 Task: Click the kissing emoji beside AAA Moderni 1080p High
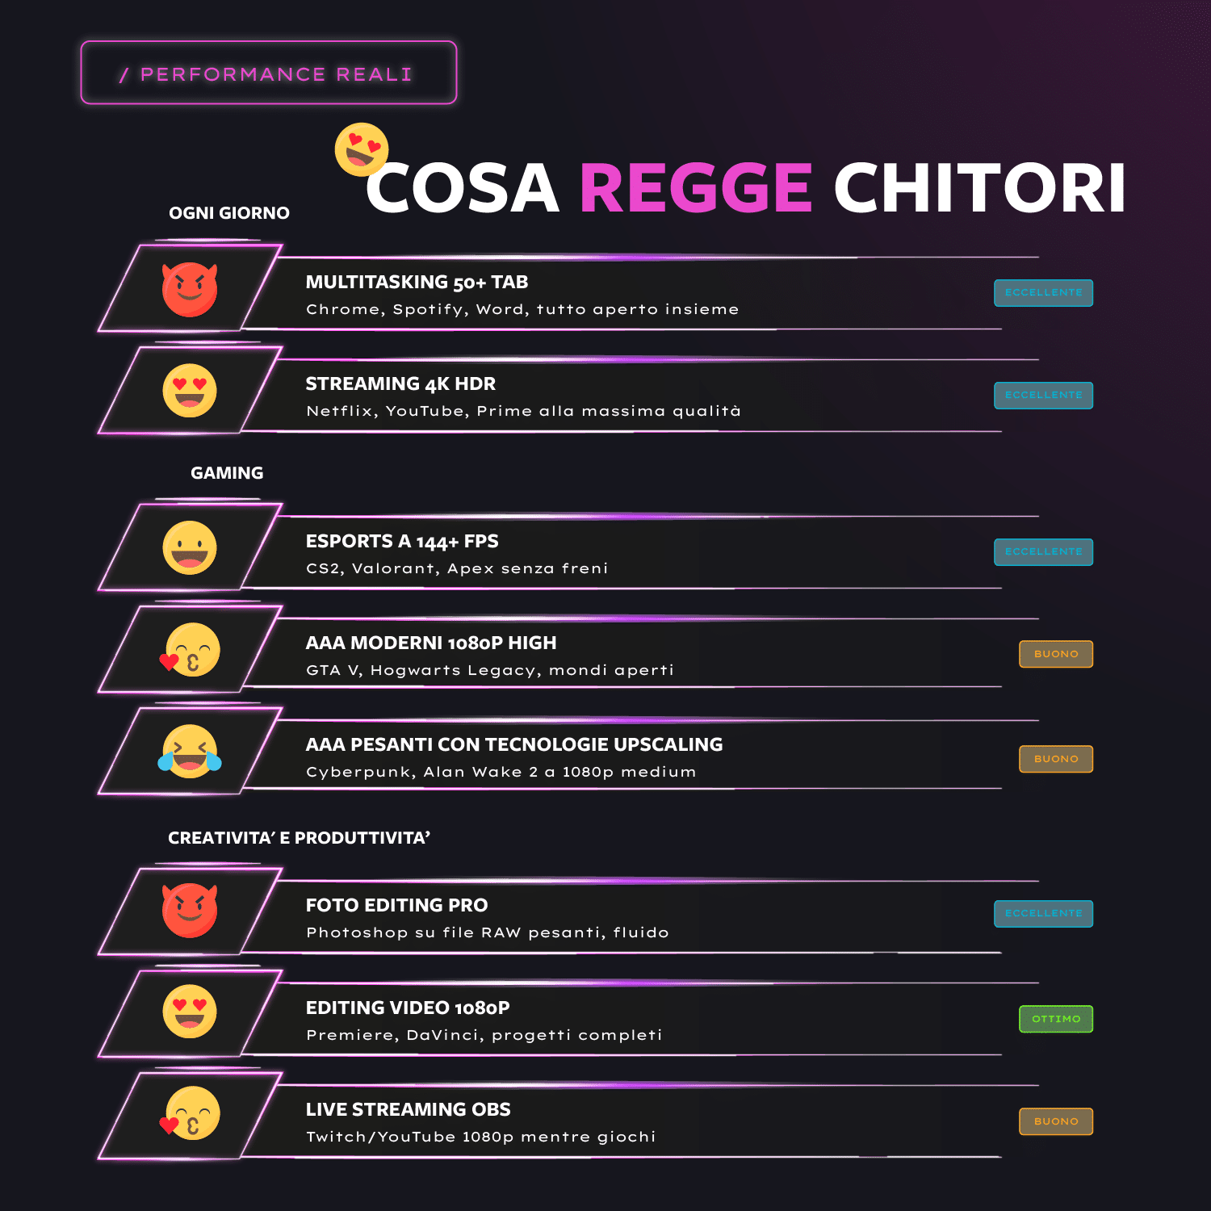(191, 649)
